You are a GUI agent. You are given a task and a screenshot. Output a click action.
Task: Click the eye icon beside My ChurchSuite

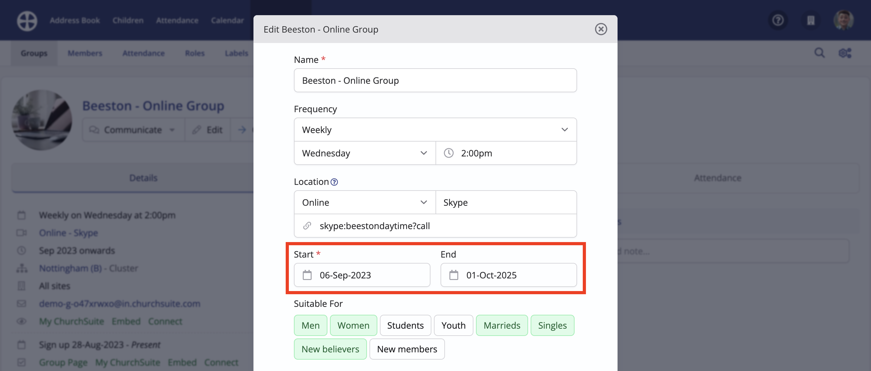point(21,321)
